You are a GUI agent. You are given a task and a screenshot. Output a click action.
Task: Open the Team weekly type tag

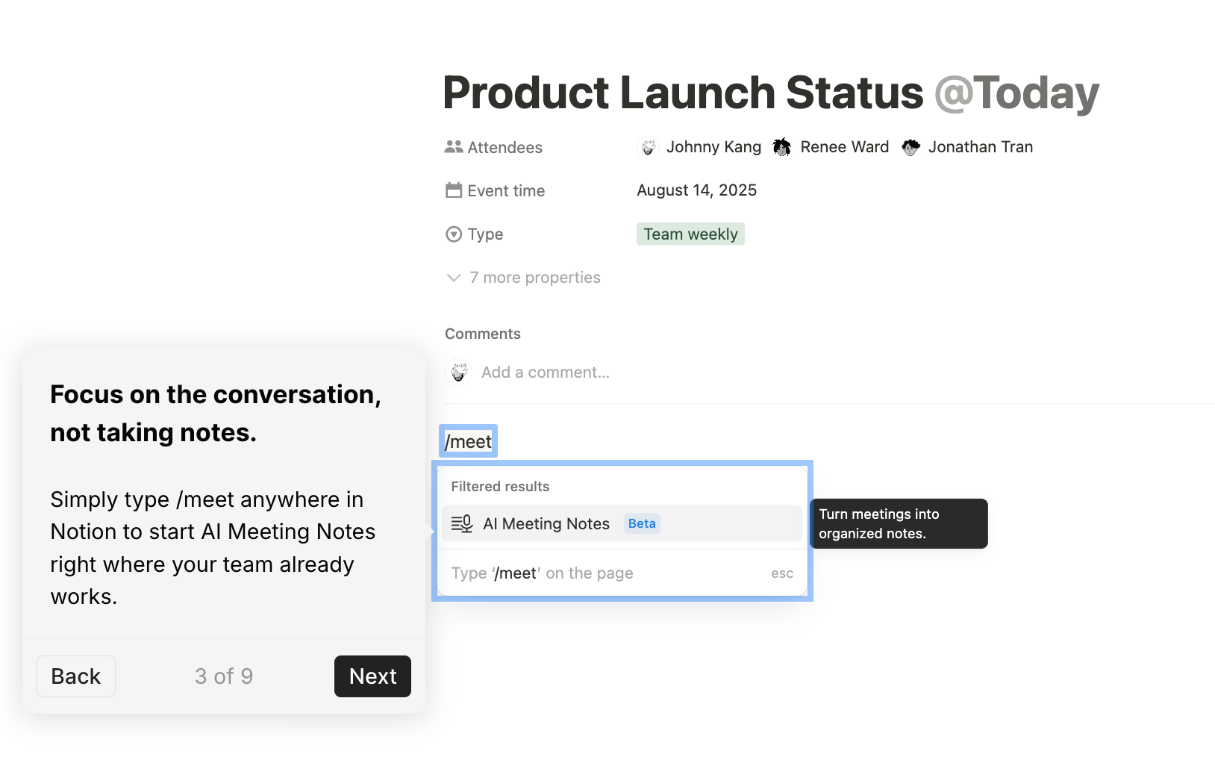coord(690,234)
